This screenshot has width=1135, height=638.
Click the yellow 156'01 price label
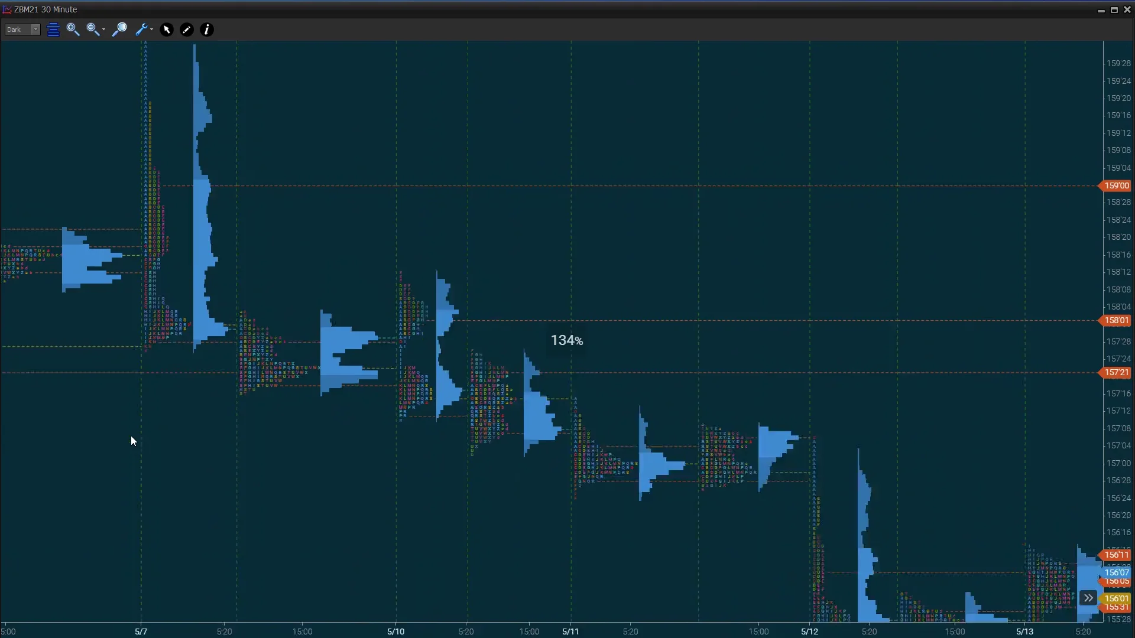point(1116,598)
